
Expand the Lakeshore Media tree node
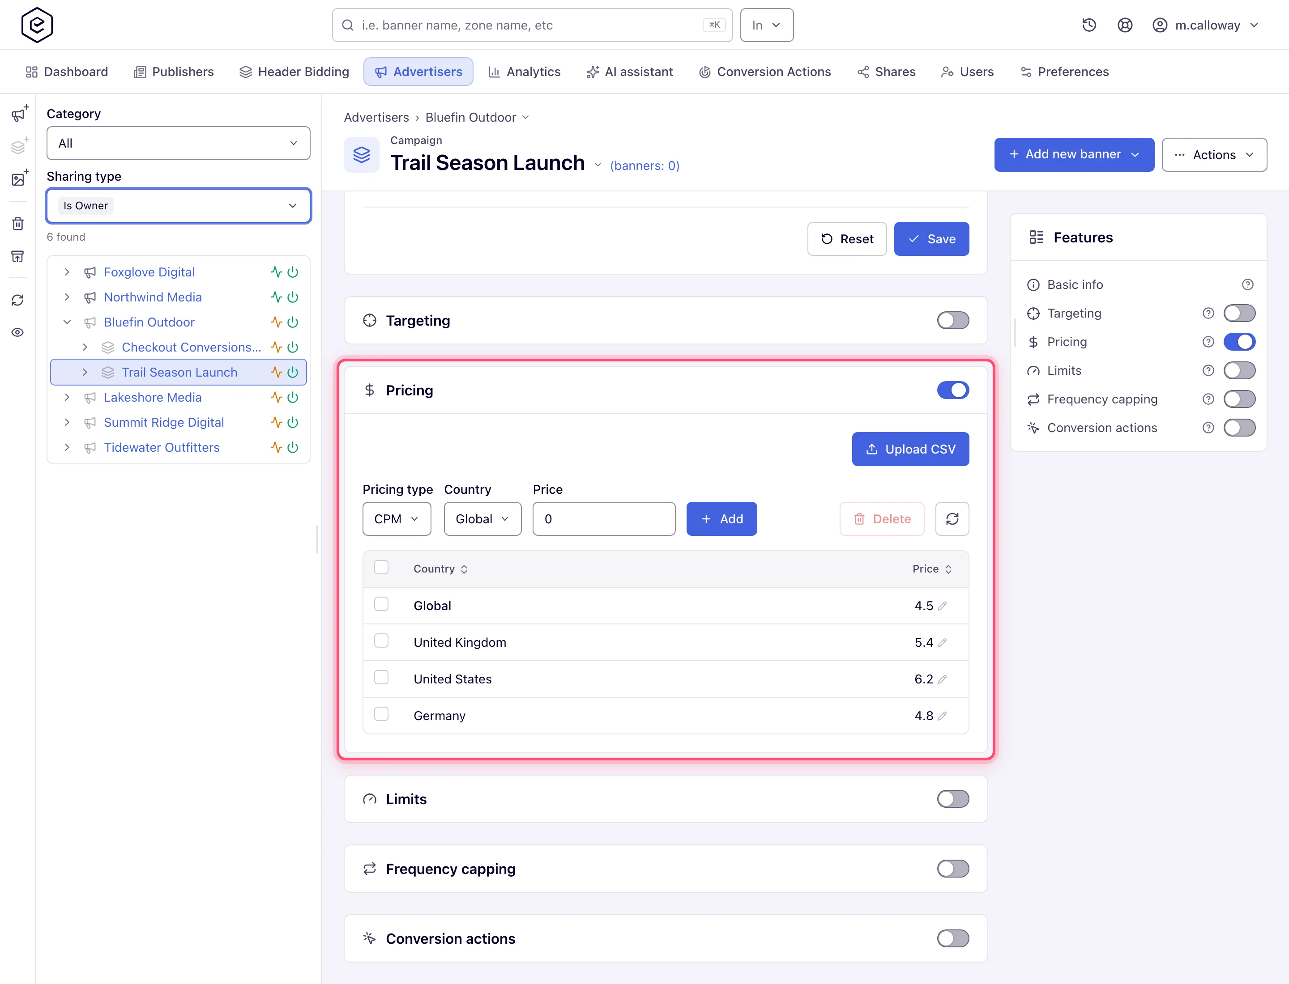coord(67,397)
